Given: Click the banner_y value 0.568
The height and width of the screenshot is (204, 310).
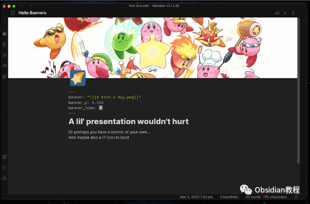Looking at the screenshot, I should tap(98, 102).
